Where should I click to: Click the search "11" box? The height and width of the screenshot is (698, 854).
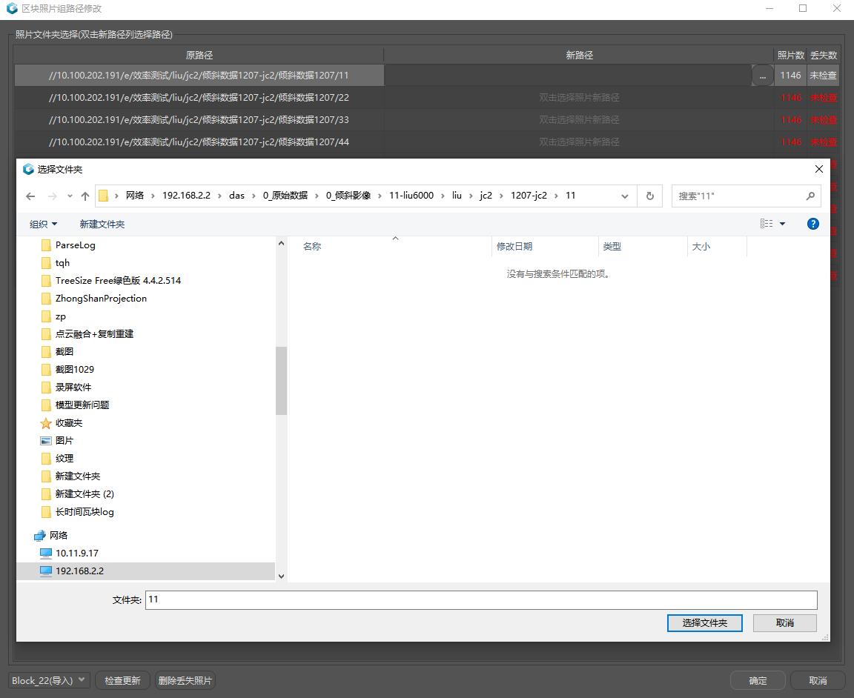(747, 196)
